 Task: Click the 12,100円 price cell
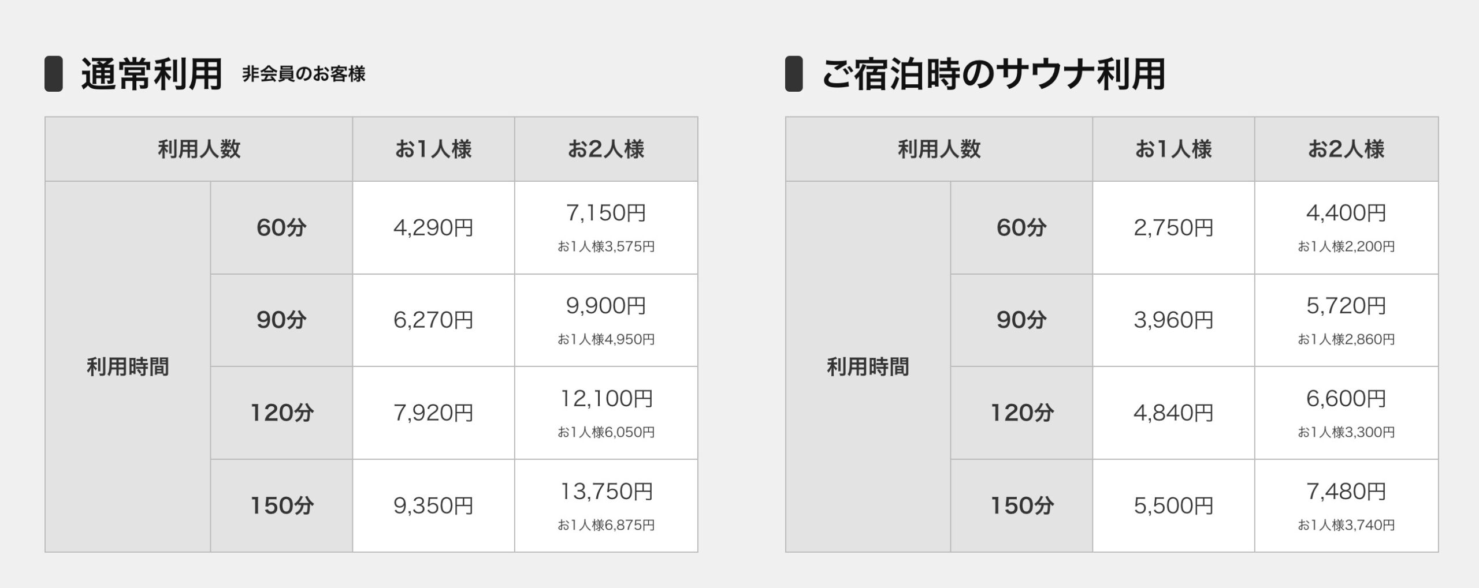click(x=606, y=399)
